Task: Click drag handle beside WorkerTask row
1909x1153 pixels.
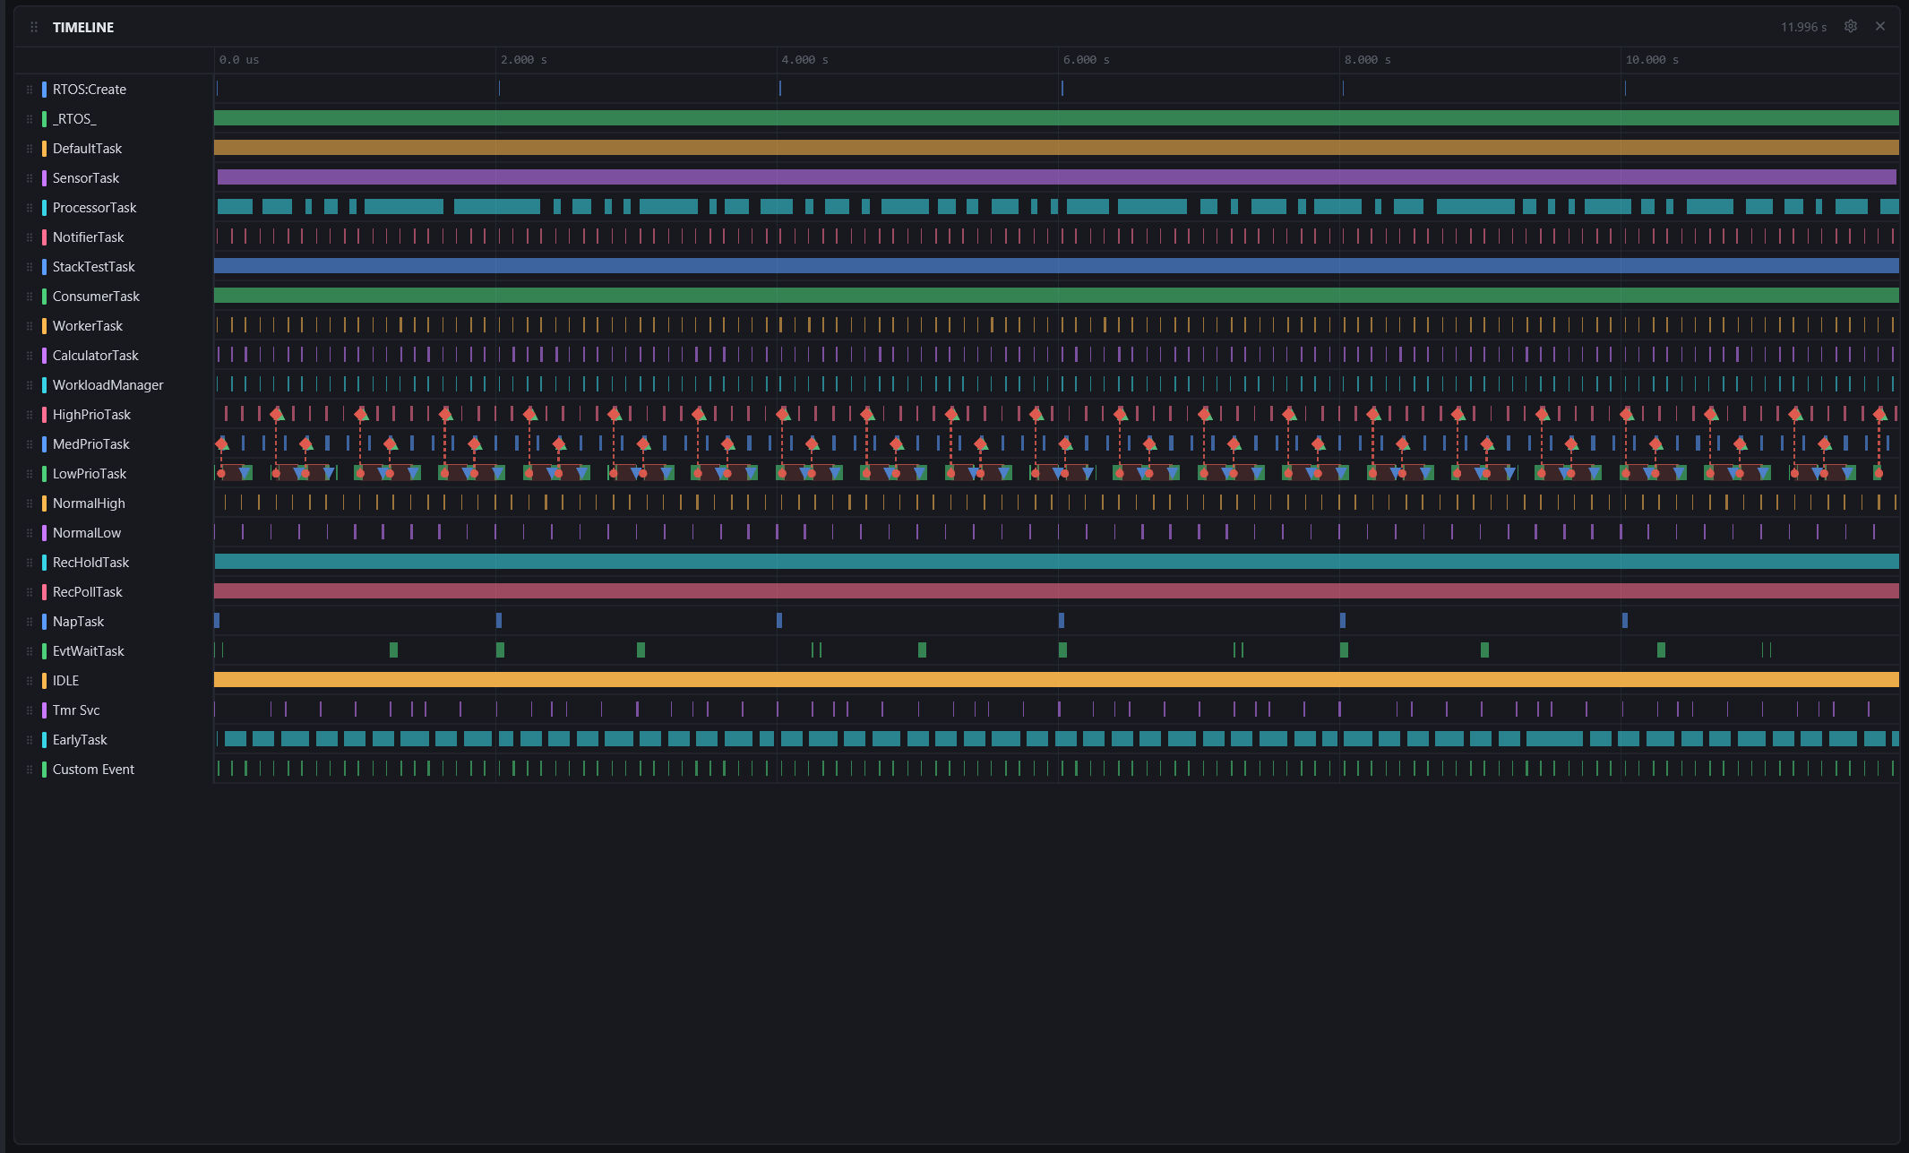Action: 30,326
